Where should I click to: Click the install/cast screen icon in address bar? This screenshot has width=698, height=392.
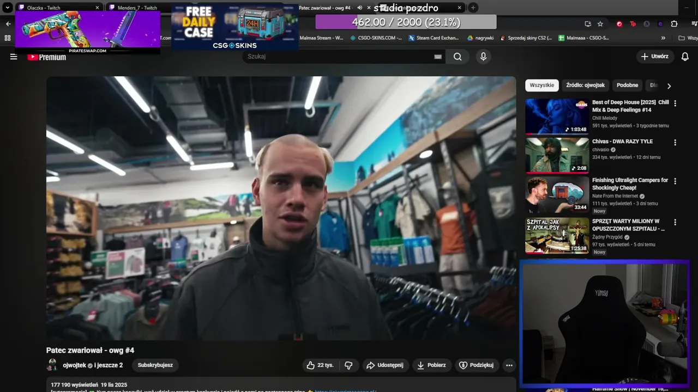pos(587,24)
